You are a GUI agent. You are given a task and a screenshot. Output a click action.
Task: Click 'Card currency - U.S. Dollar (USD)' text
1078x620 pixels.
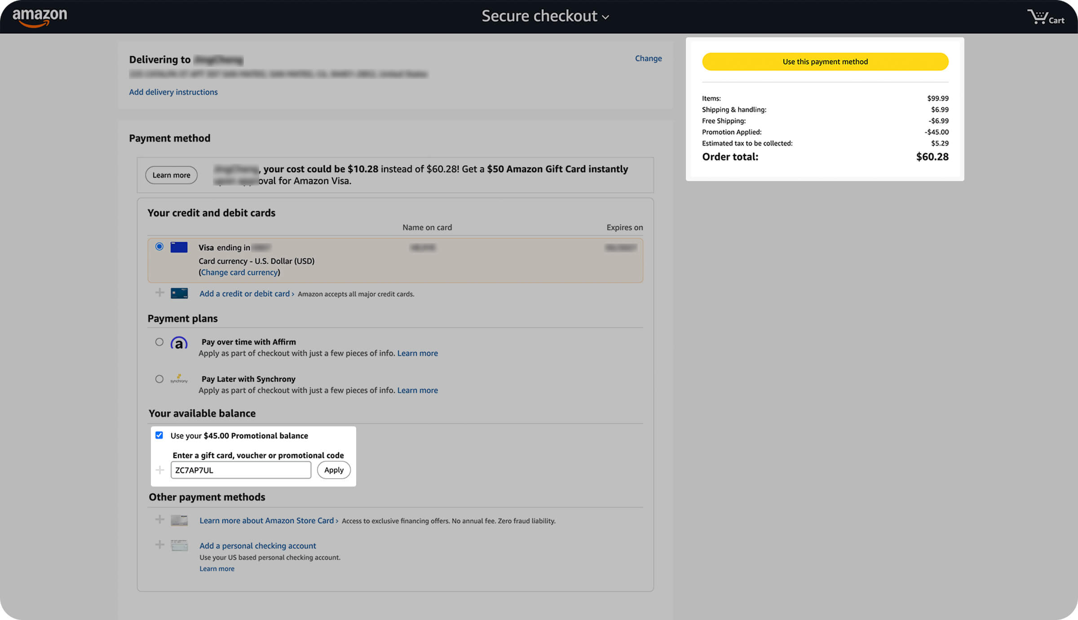256,261
